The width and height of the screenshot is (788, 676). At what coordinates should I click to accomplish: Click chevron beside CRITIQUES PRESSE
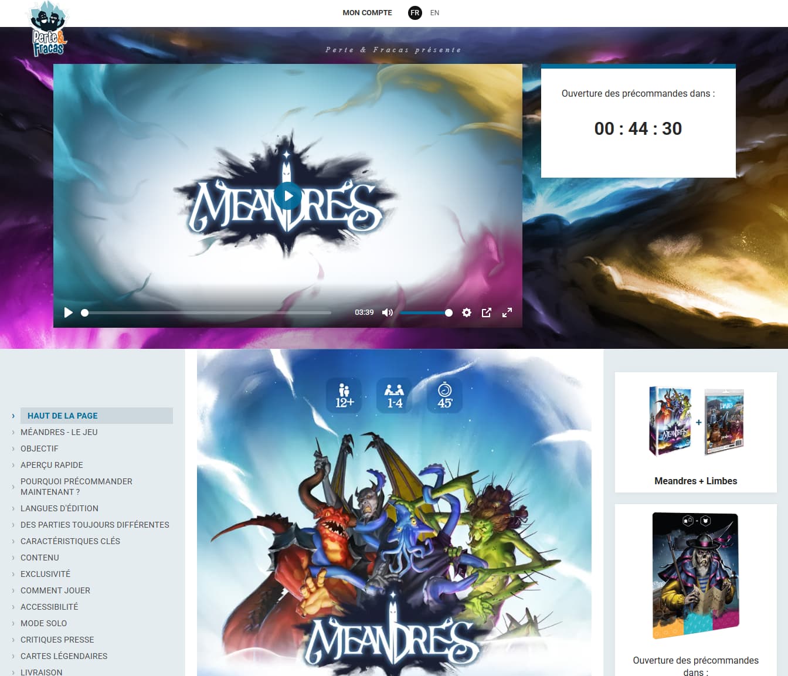[13, 640]
